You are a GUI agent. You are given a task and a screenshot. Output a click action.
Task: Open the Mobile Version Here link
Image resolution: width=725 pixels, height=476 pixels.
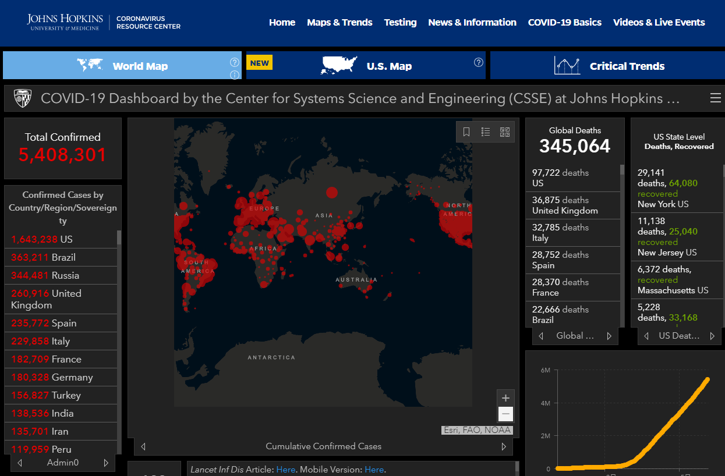374,470
